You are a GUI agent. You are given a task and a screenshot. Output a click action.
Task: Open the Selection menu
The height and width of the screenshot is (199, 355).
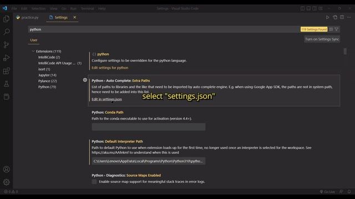coord(38,8)
